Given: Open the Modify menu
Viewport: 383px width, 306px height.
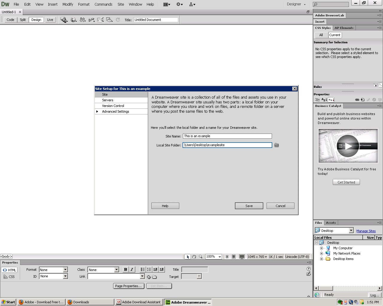Looking at the screenshot, I should [x=68, y=4].
